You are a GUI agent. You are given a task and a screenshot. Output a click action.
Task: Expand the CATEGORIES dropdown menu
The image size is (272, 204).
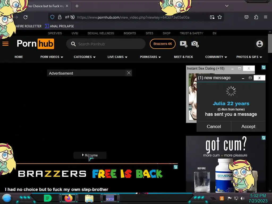85,57
